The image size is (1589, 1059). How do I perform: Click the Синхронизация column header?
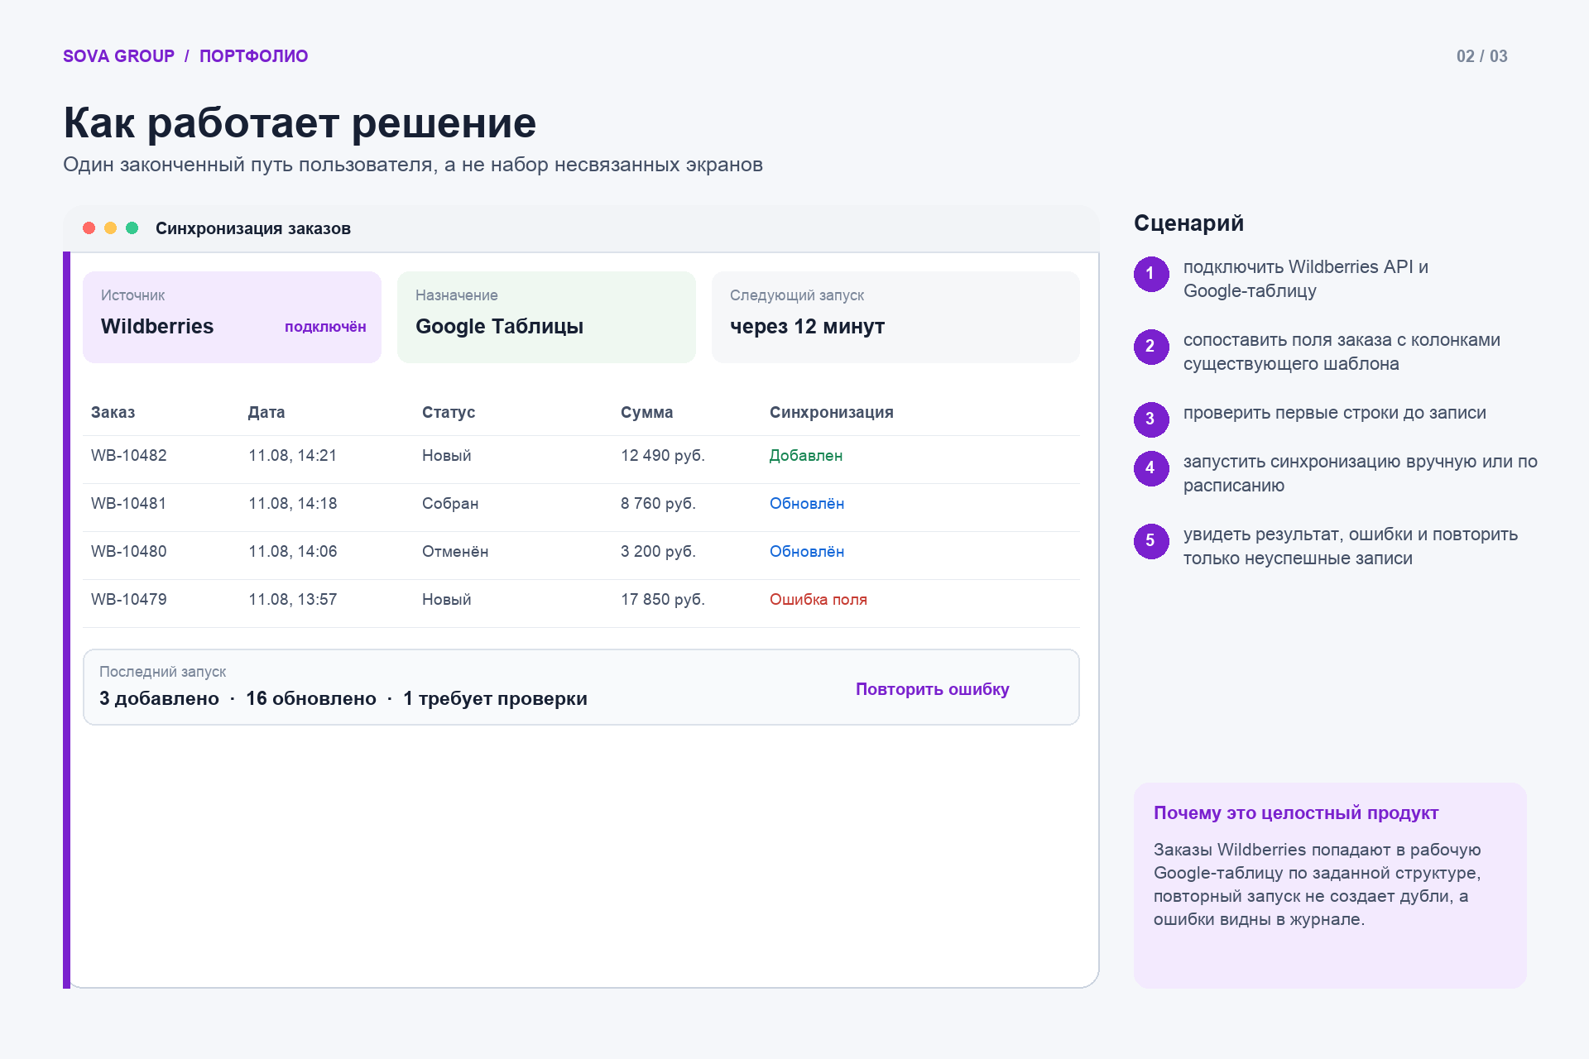[x=832, y=412]
